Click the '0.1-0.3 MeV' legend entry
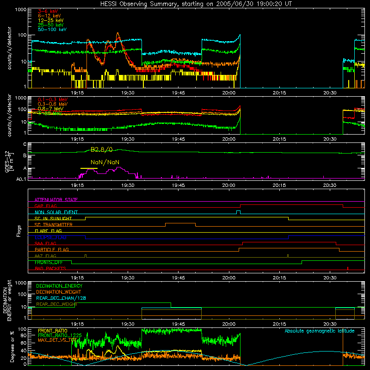This screenshot has height=370, width=370. [x=53, y=99]
